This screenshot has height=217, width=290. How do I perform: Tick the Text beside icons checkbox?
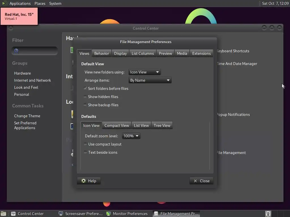click(85, 152)
